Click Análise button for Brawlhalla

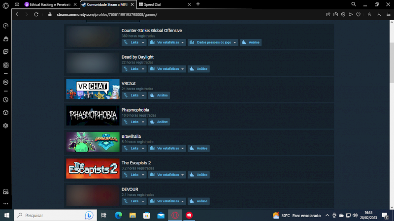pyautogui.click(x=198, y=149)
